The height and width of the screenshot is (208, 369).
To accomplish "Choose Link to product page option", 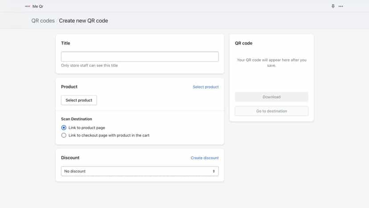I will click(x=64, y=128).
